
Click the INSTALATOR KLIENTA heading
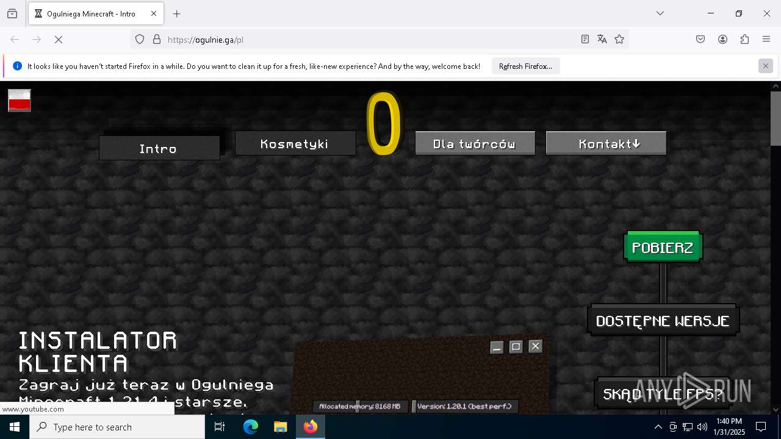(x=98, y=351)
